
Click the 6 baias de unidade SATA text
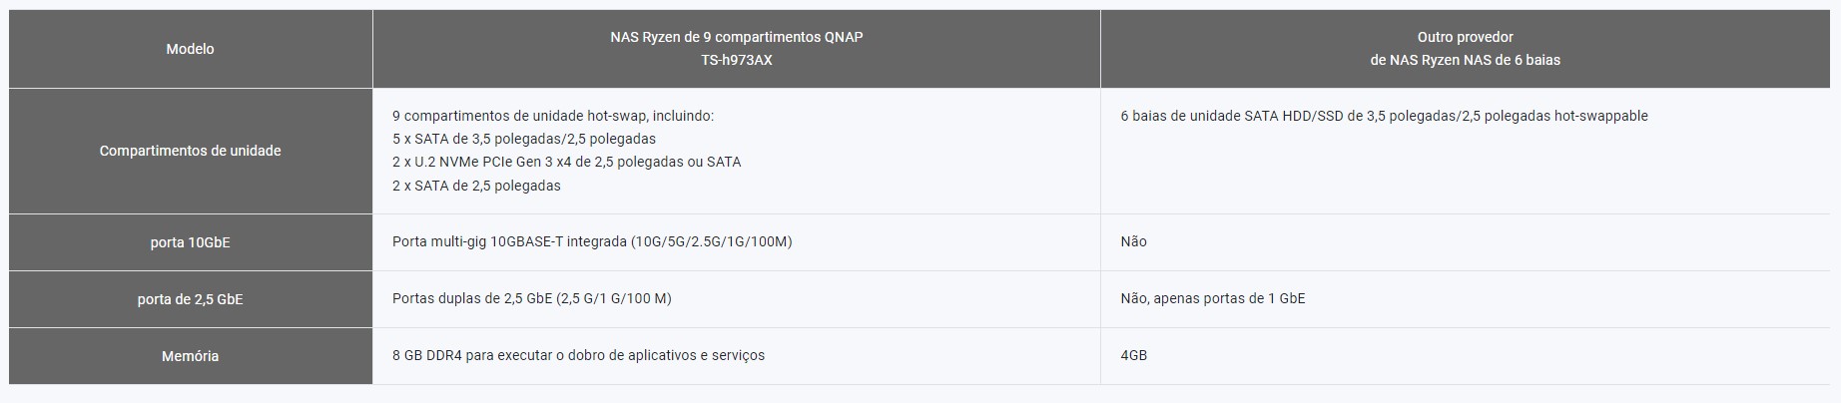[x=1384, y=116]
